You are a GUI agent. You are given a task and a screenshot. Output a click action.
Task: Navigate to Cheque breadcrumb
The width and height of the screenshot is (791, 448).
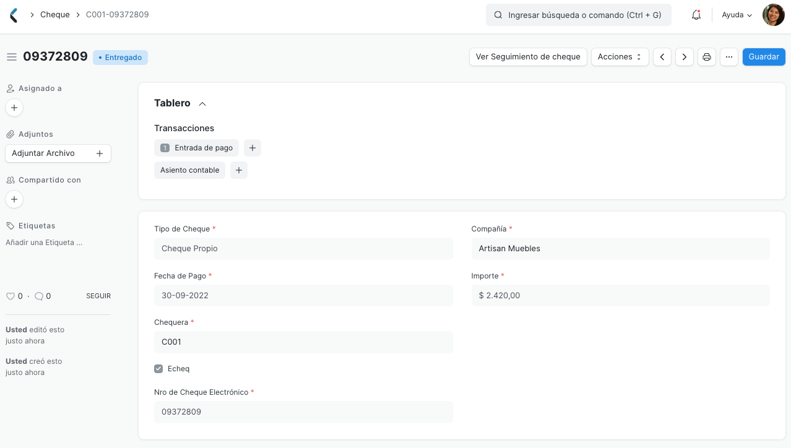pyautogui.click(x=55, y=15)
